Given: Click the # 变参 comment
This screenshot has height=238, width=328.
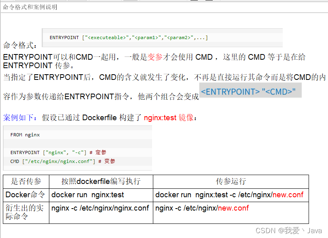Looking at the screenshot, I should (107, 161).
